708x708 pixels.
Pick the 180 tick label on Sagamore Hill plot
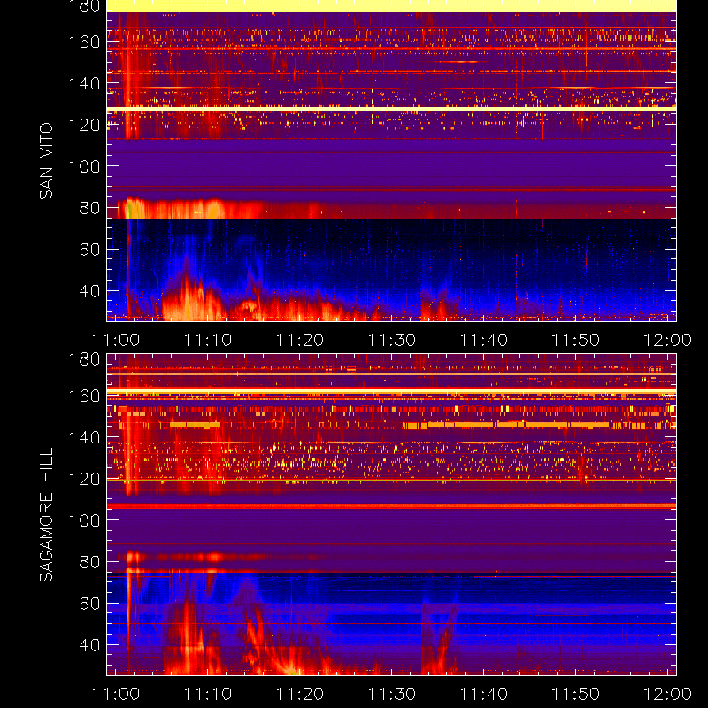[x=84, y=359]
